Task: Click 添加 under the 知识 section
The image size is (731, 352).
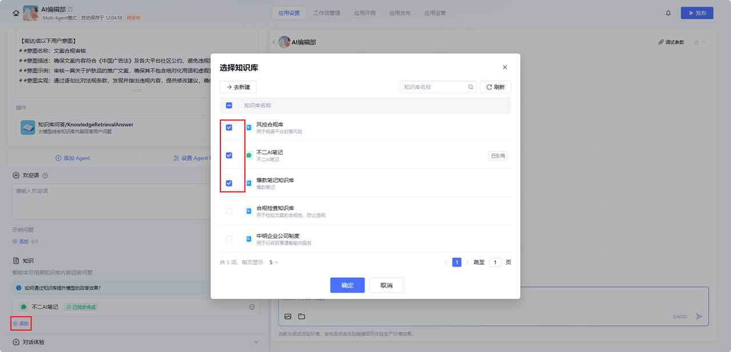Action: (21, 323)
